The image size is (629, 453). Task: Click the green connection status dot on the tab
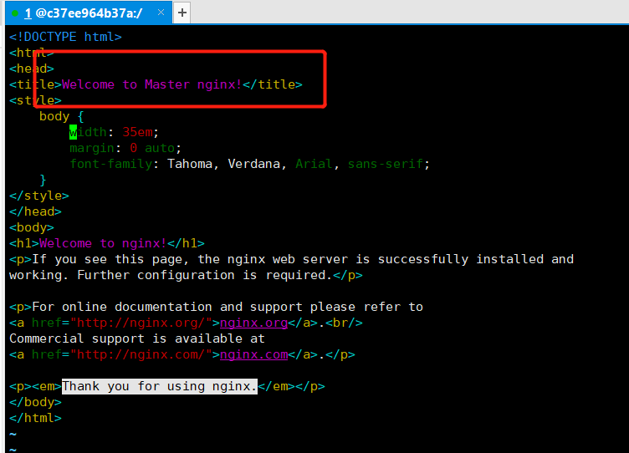[x=15, y=13]
